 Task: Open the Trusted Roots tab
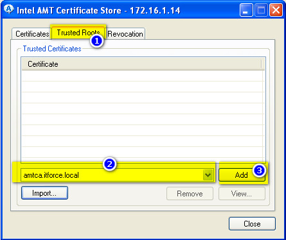[x=78, y=33]
